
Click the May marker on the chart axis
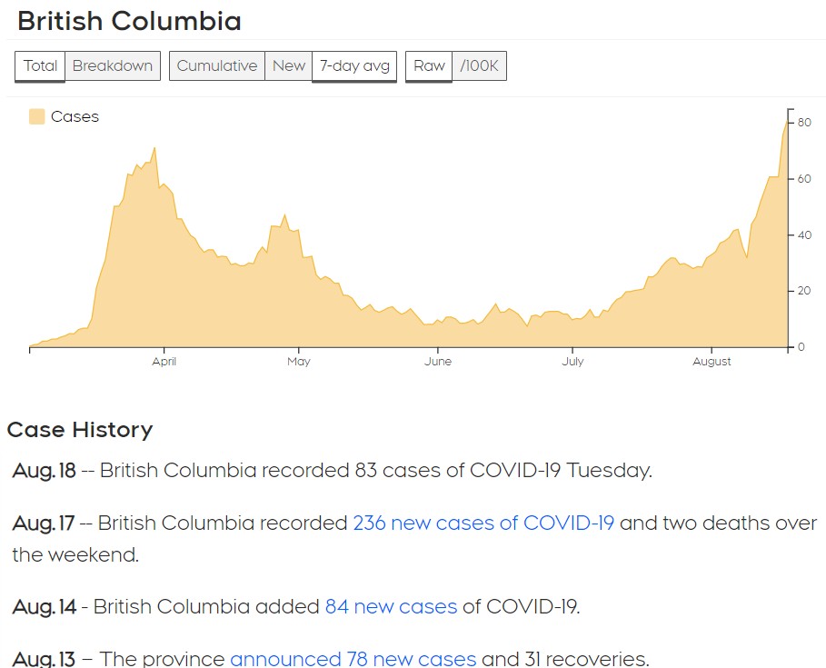[x=299, y=362]
